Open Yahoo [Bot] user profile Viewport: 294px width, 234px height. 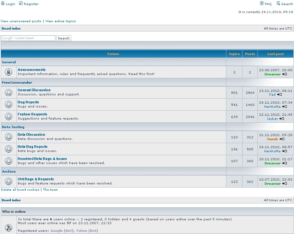87,231
